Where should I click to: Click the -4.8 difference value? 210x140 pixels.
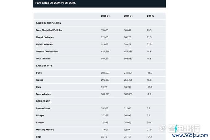pos(149,51)
